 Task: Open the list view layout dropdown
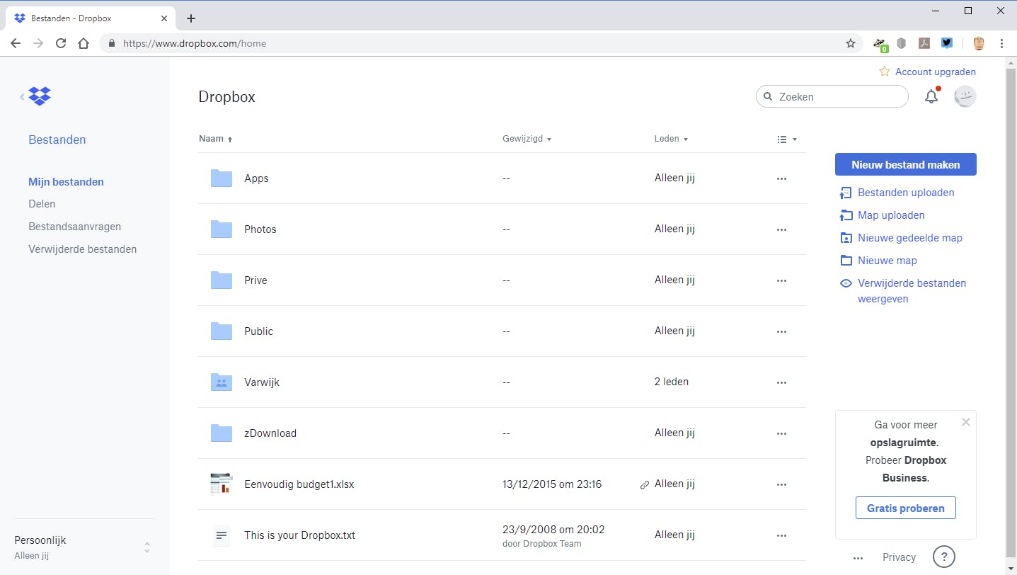click(787, 140)
